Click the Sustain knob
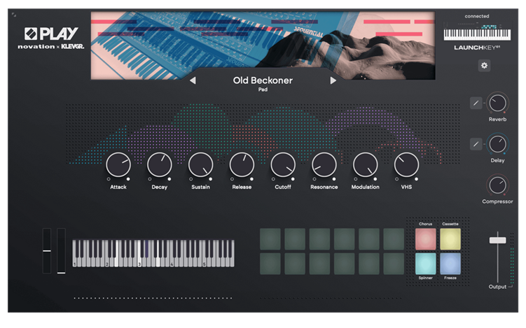The height and width of the screenshot is (328, 526). click(x=200, y=165)
